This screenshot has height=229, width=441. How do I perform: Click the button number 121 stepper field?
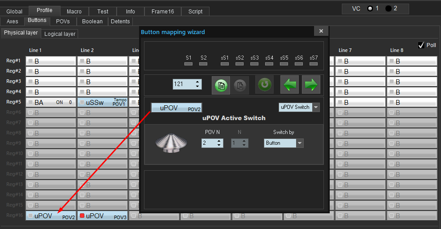click(187, 84)
